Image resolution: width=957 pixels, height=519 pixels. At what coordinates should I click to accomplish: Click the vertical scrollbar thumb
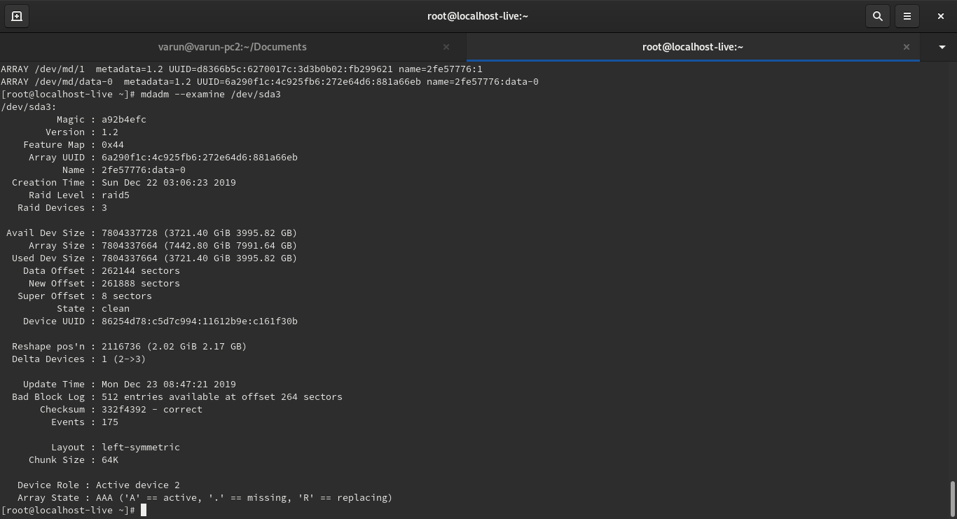(x=952, y=498)
